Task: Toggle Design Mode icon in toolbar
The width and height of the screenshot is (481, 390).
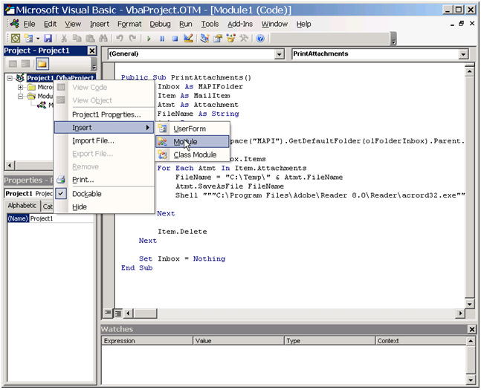Action: click(x=188, y=39)
